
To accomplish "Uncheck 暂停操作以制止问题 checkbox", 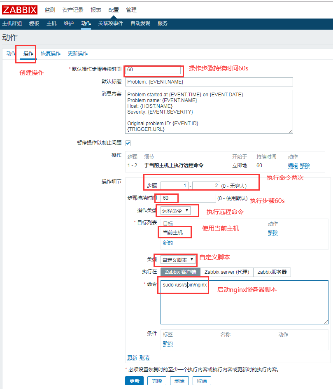I will click(x=128, y=143).
